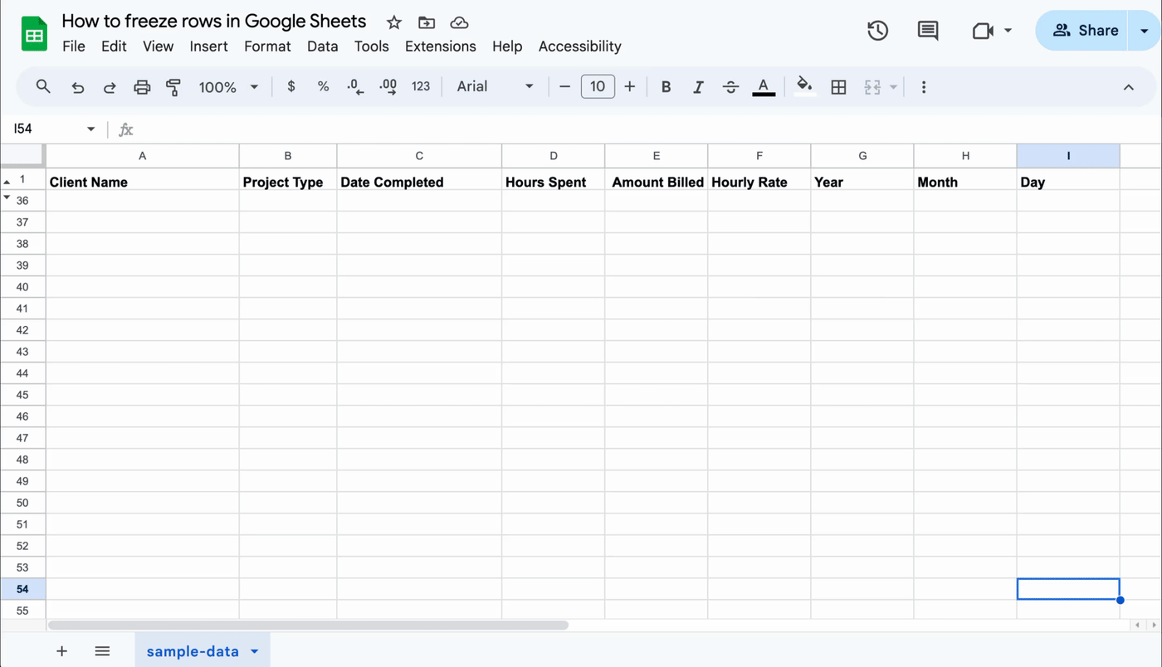The height and width of the screenshot is (667, 1162).
Task: Decrease decimal places
Action: coord(355,86)
